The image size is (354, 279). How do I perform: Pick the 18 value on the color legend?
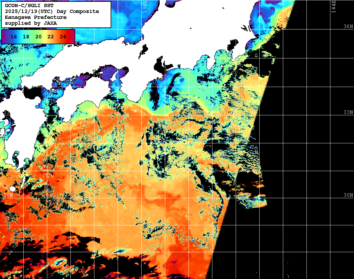pos(26,37)
